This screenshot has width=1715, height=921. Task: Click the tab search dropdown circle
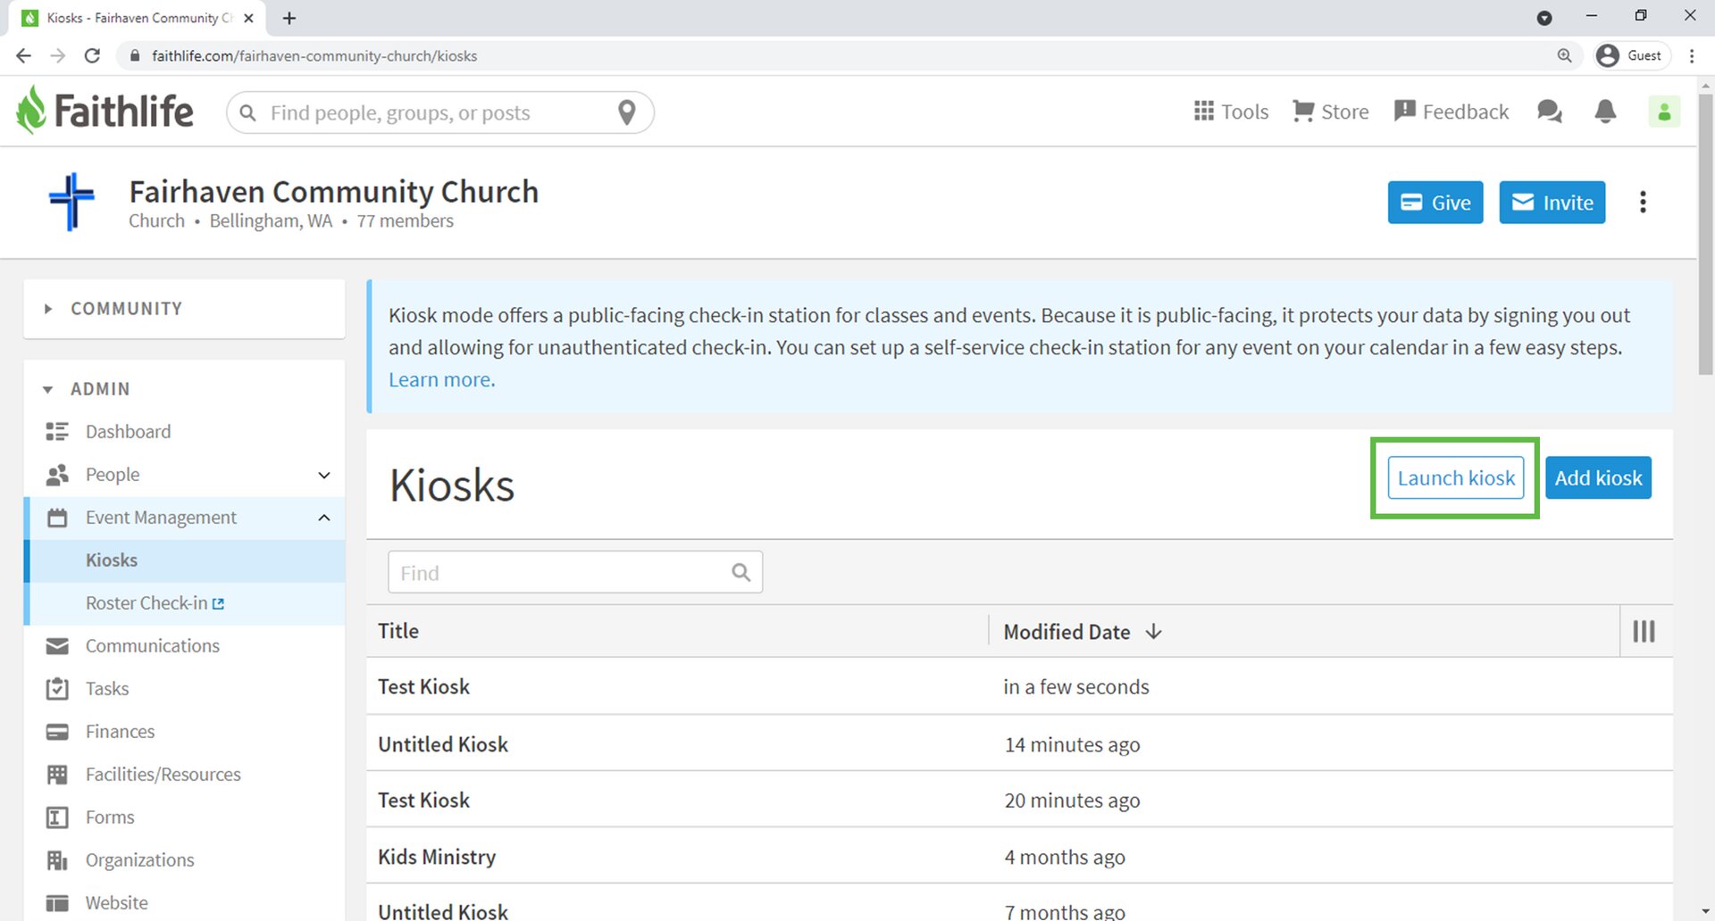(1544, 18)
